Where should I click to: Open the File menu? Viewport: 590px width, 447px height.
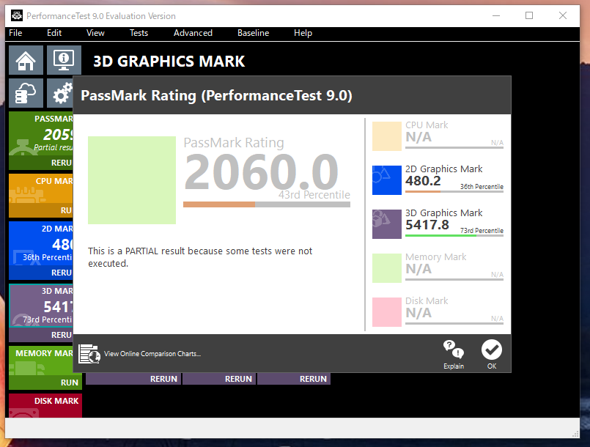click(15, 33)
